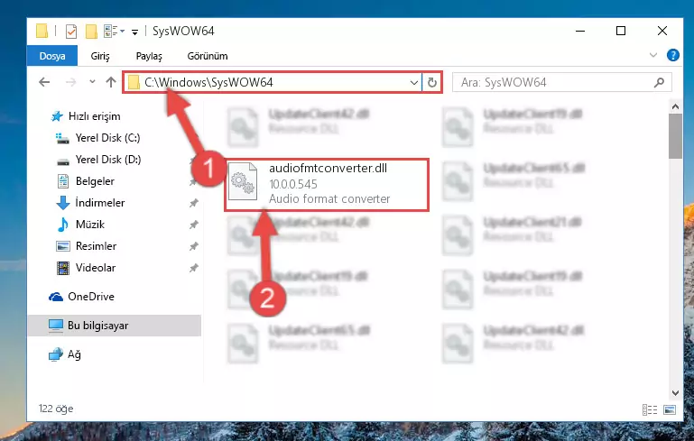
Task: Open Belgeler folder in sidebar
Action: click(95, 181)
